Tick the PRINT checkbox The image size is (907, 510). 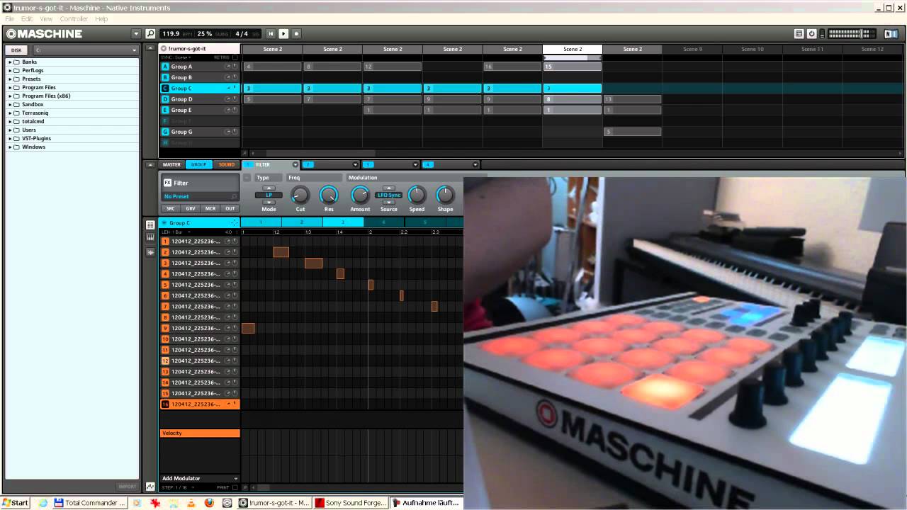point(235,487)
